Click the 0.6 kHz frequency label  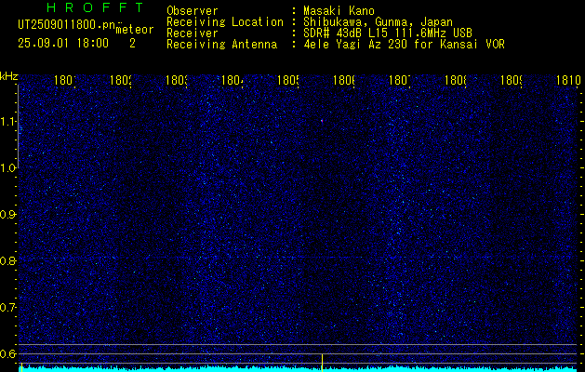click(x=8, y=353)
